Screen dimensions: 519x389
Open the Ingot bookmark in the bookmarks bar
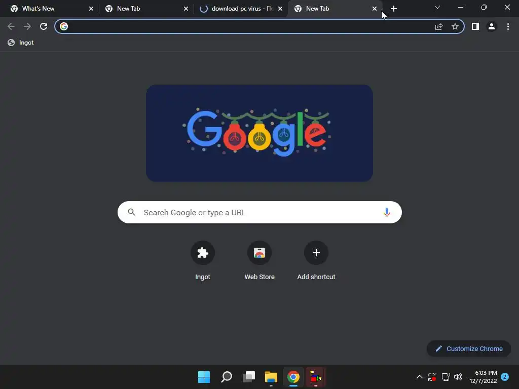point(20,43)
